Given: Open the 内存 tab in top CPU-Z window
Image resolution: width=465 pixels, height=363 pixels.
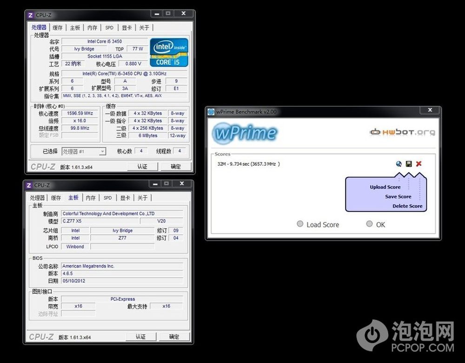Looking at the screenshot, I should coord(92,27).
